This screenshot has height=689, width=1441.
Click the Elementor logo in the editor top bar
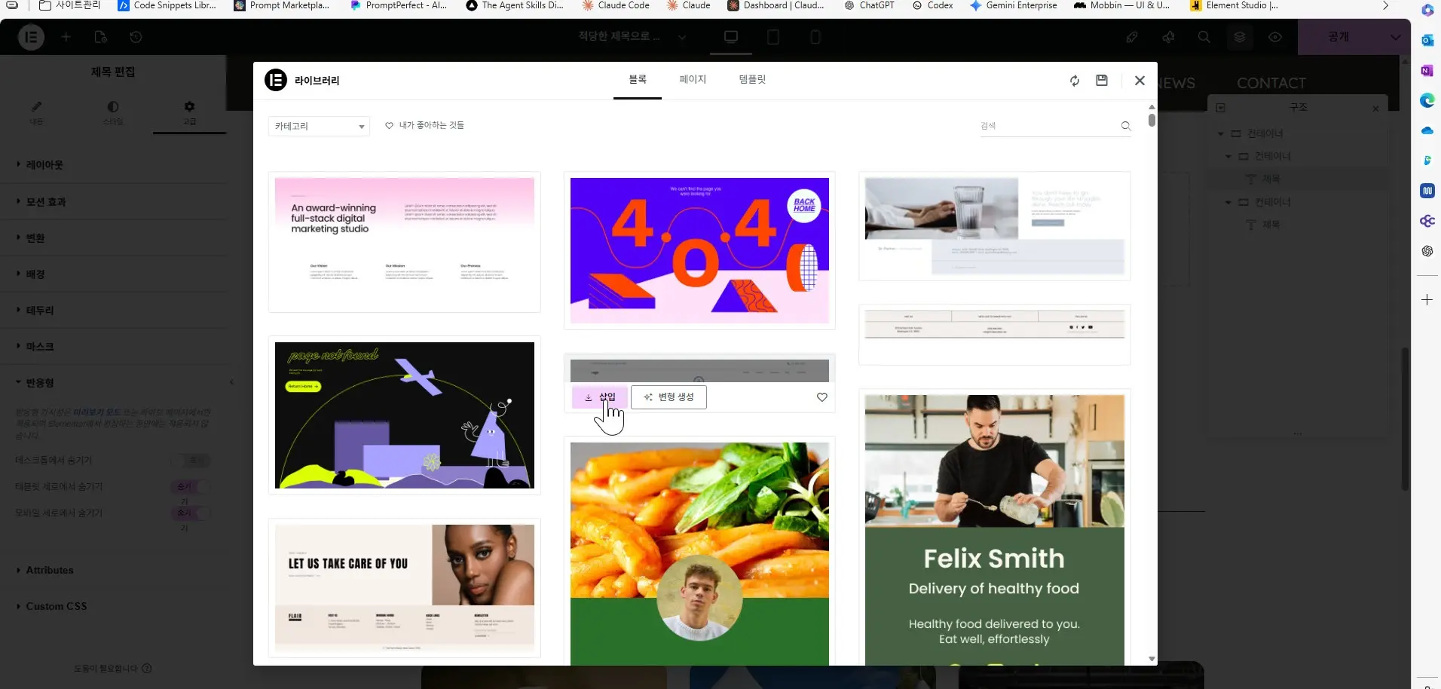[31, 37]
